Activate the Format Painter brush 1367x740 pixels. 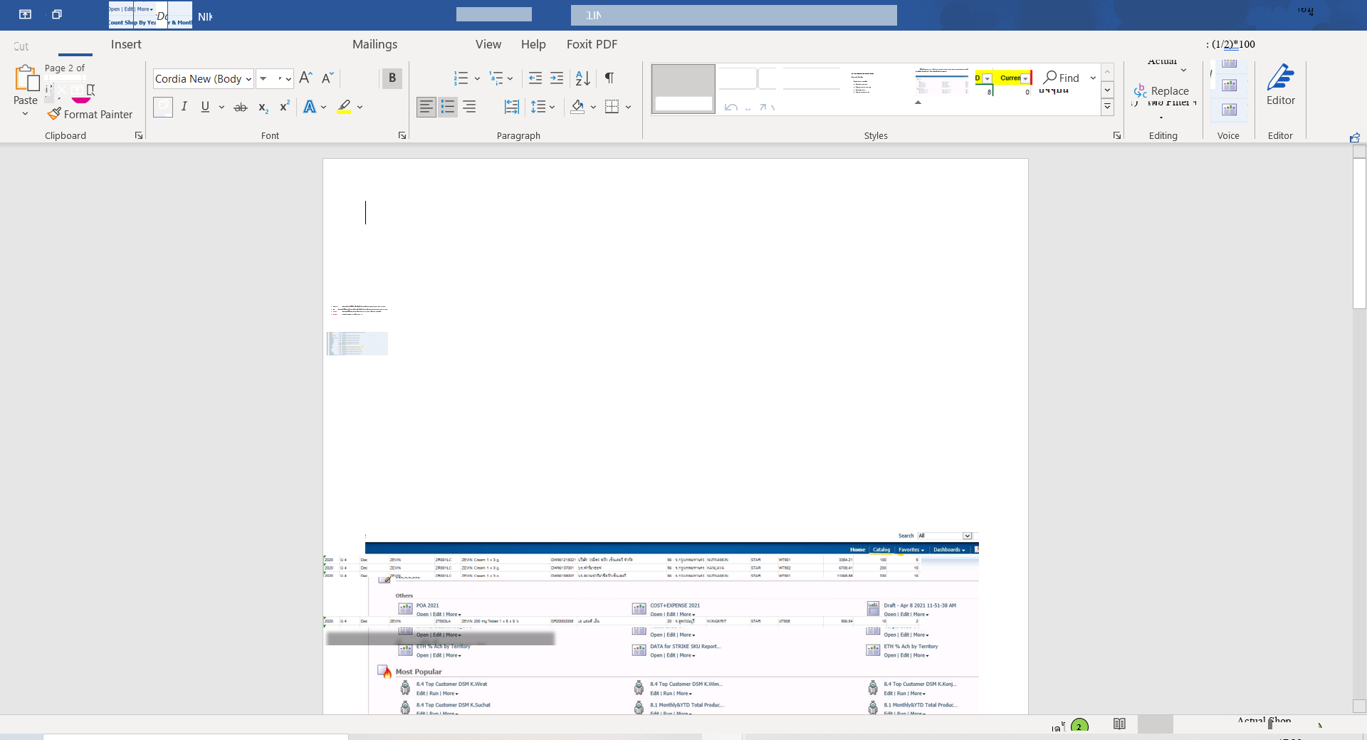click(54, 114)
